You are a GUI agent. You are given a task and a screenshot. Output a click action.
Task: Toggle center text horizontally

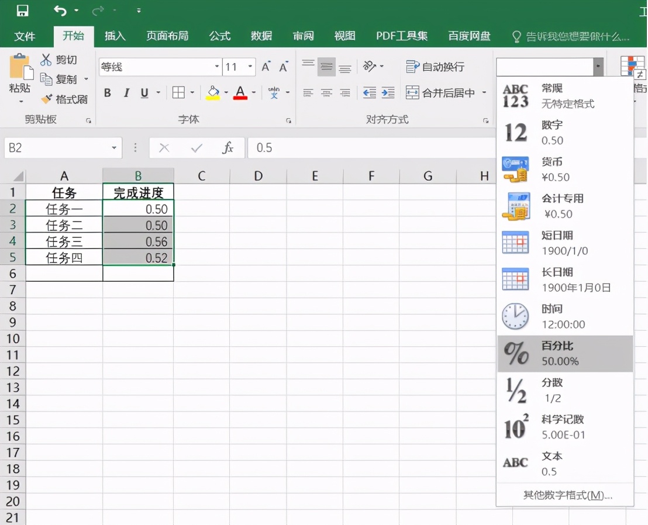(326, 93)
